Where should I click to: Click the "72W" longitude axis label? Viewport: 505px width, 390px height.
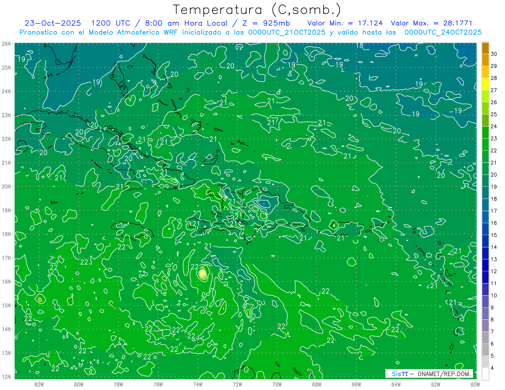point(237,384)
